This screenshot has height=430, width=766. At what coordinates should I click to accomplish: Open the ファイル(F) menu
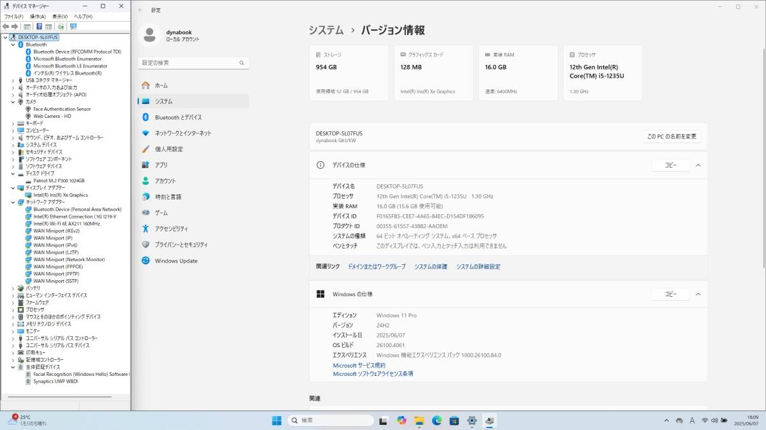coord(14,17)
